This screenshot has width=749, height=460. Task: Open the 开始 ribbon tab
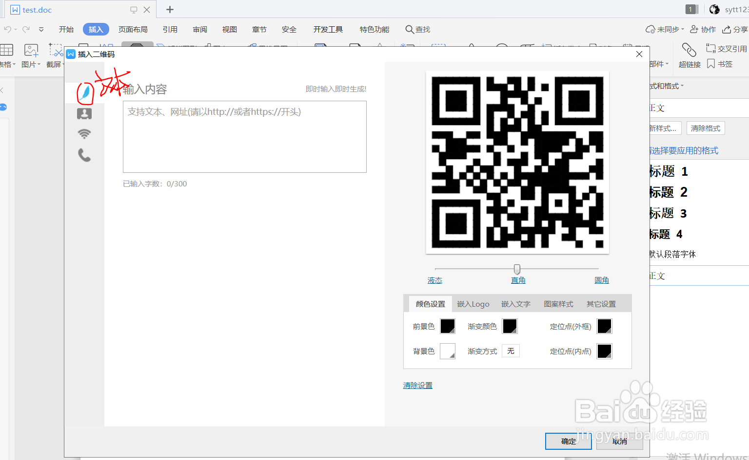pyautogui.click(x=66, y=29)
